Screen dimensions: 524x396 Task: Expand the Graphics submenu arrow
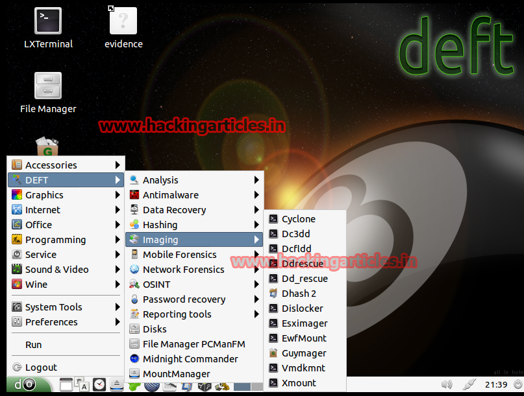pos(118,195)
